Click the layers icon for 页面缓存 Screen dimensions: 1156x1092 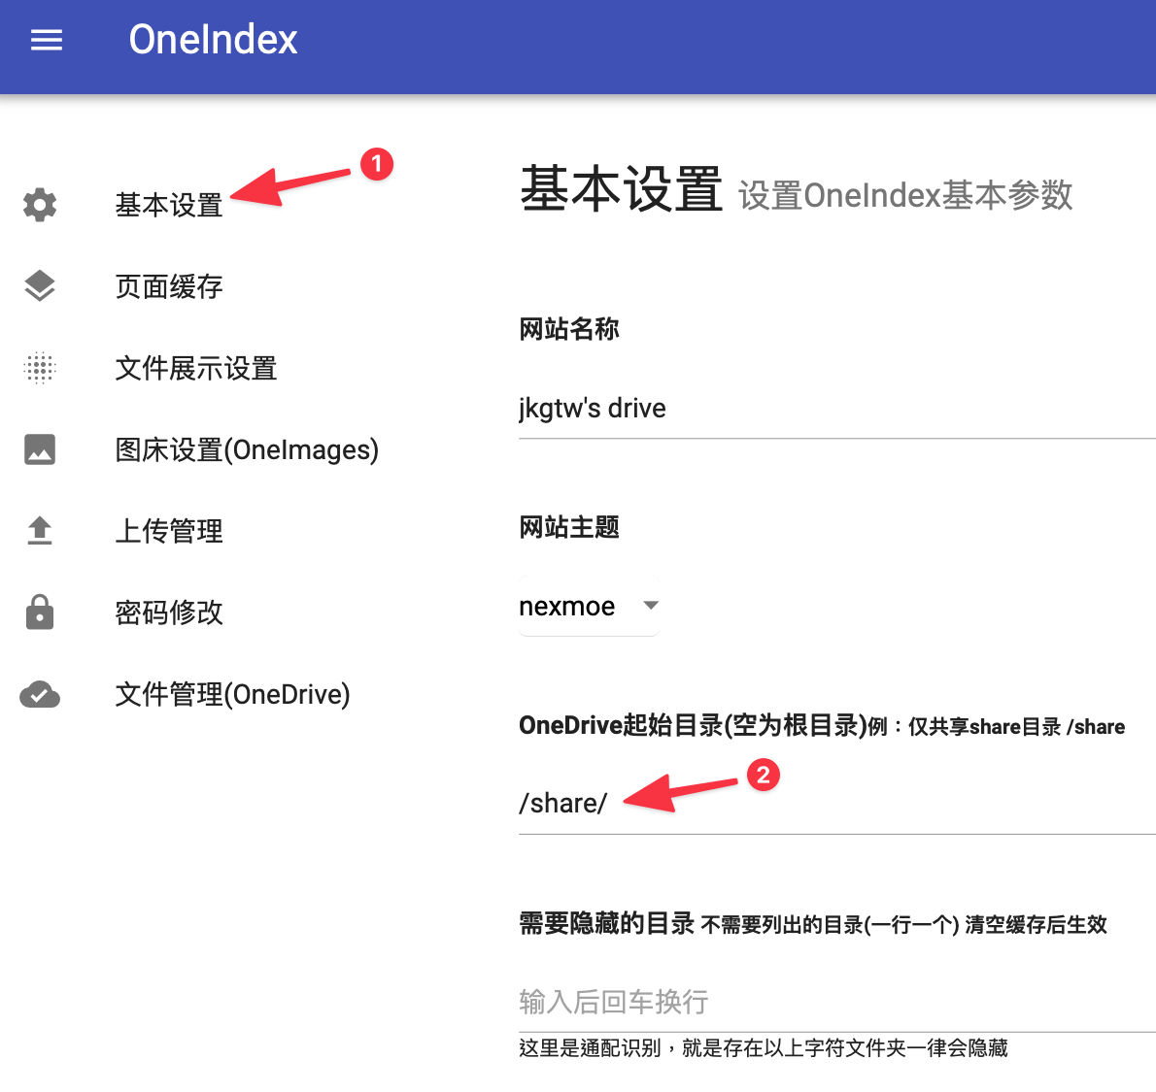40,286
